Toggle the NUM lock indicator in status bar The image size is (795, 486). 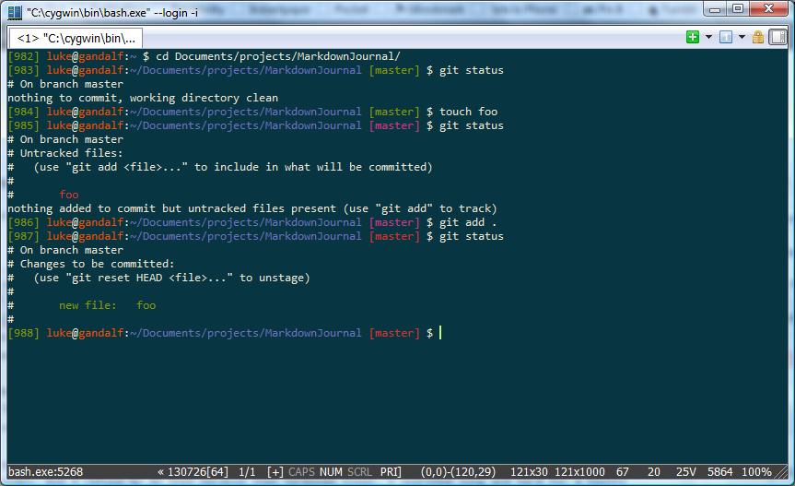pyautogui.click(x=330, y=472)
